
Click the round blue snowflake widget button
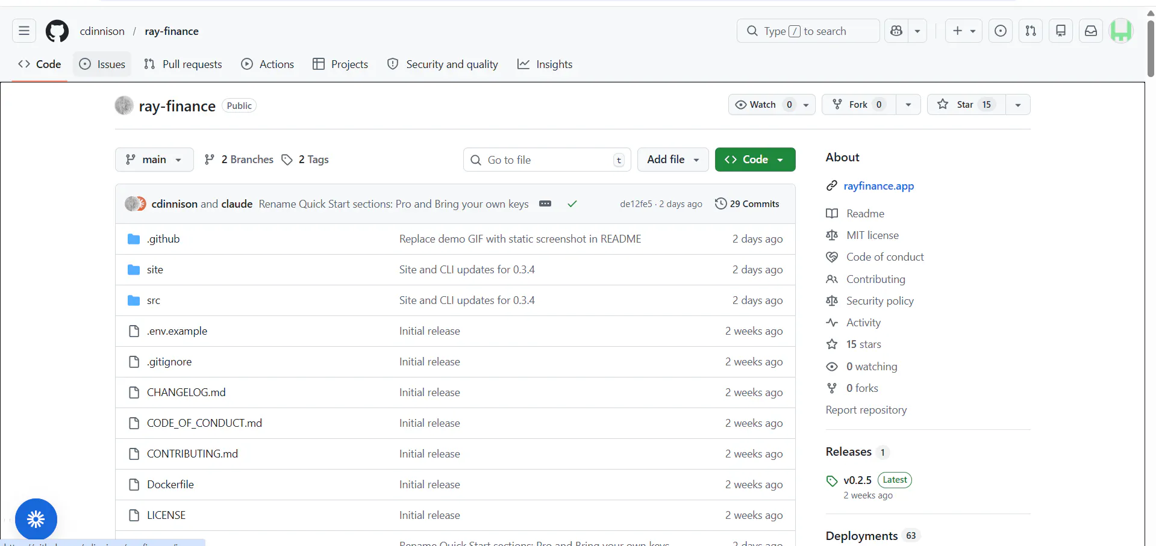[x=36, y=520]
